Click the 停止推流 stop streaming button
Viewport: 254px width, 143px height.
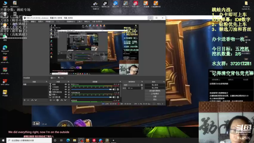(x=155, y=85)
